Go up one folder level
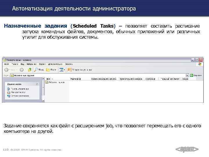The width and height of the screenshot is (209, 157). coord(30,70)
